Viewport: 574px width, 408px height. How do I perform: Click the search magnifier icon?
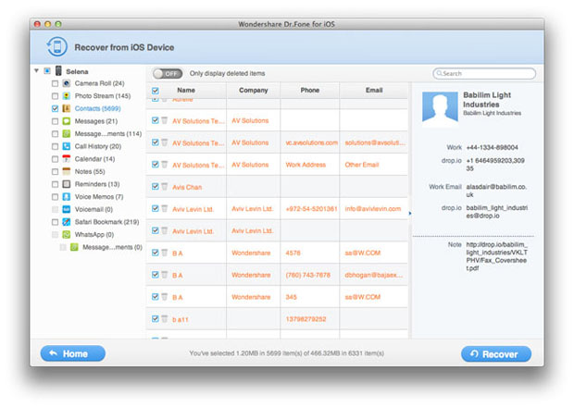pyautogui.click(x=439, y=73)
